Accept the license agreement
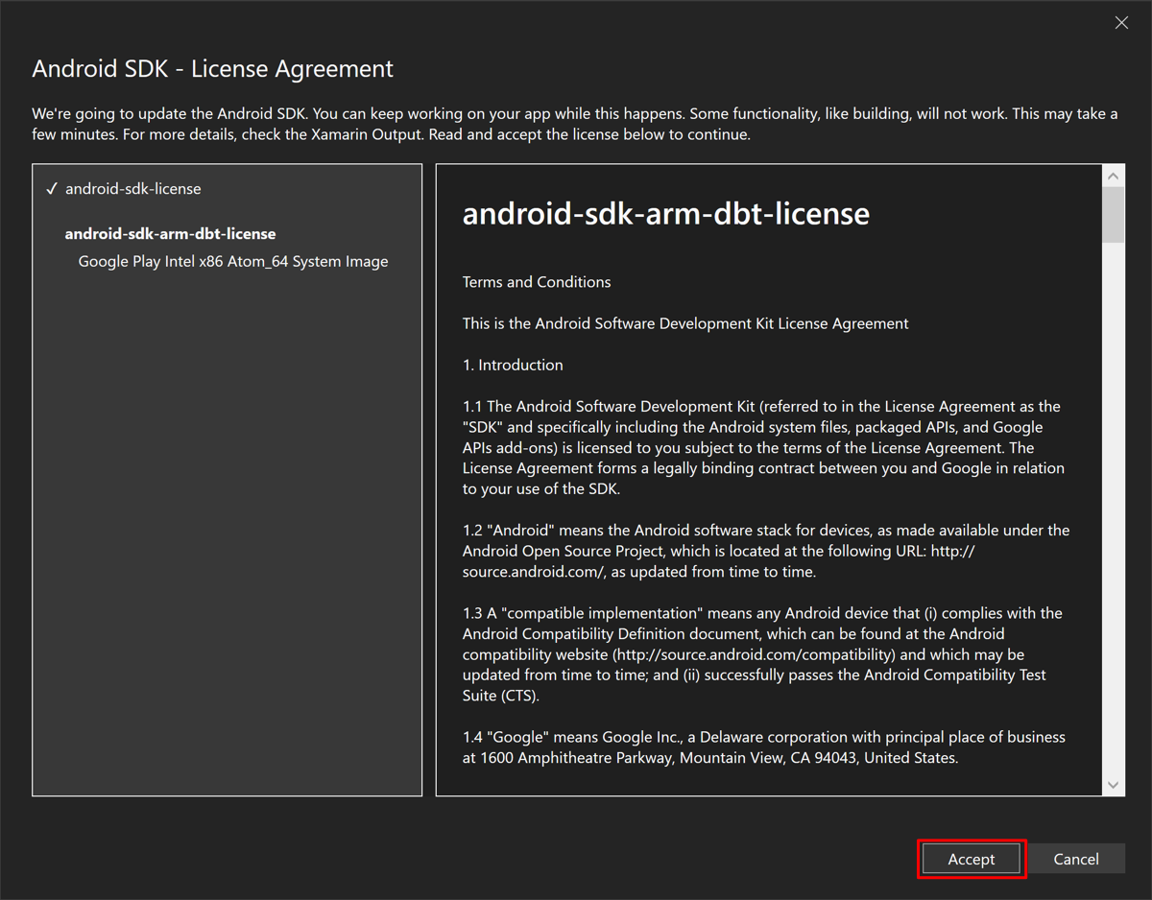This screenshot has height=900, width=1152. pyautogui.click(x=972, y=859)
